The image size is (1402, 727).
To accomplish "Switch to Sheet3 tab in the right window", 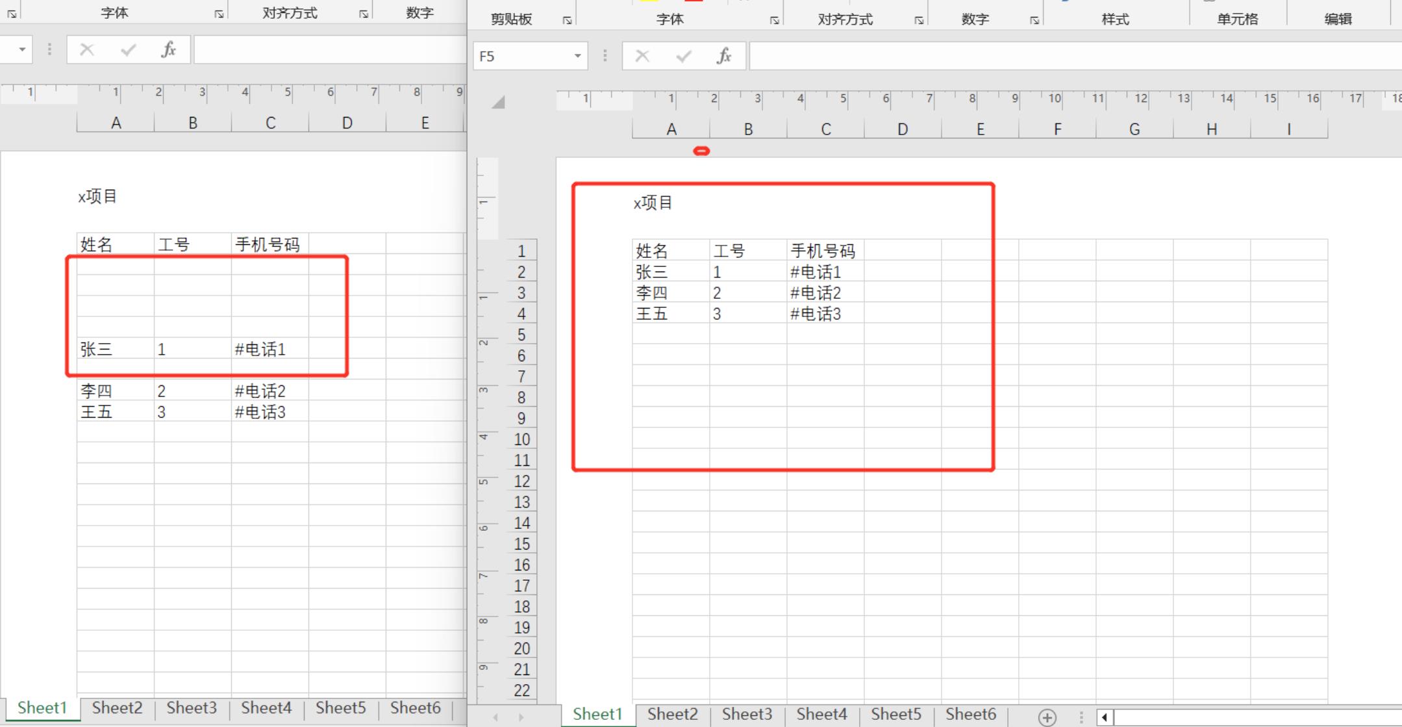I will click(747, 714).
